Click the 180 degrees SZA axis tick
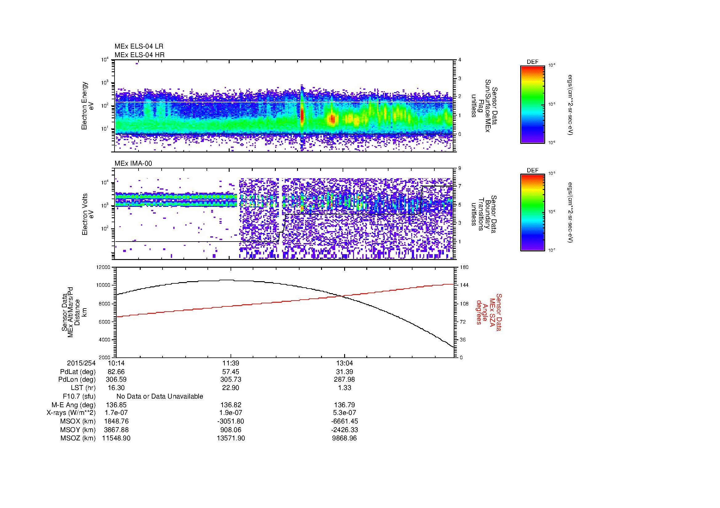The image size is (720, 508). coord(465,267)
